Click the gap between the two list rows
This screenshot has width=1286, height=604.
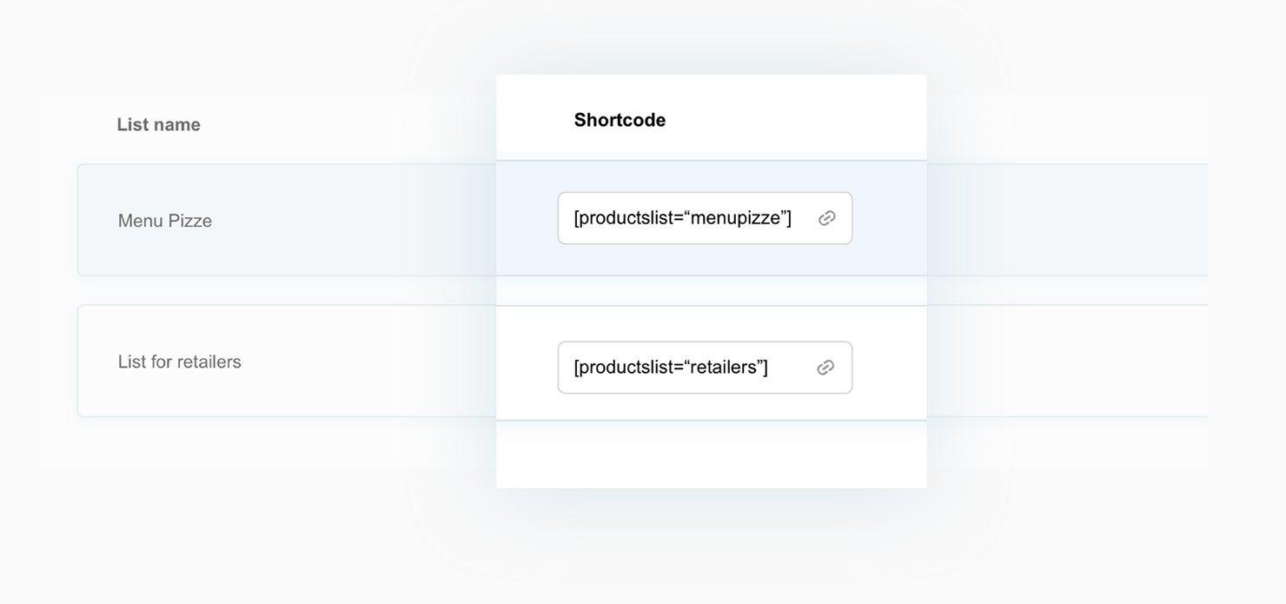point(287,290)
